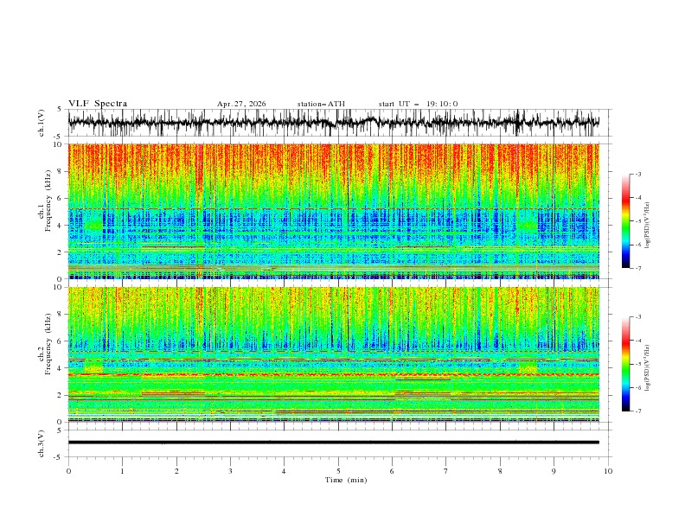Click the ch.3 flat black trace
Image resolution: width=685 pixels, height=529 pixels.
pos(334,443)
